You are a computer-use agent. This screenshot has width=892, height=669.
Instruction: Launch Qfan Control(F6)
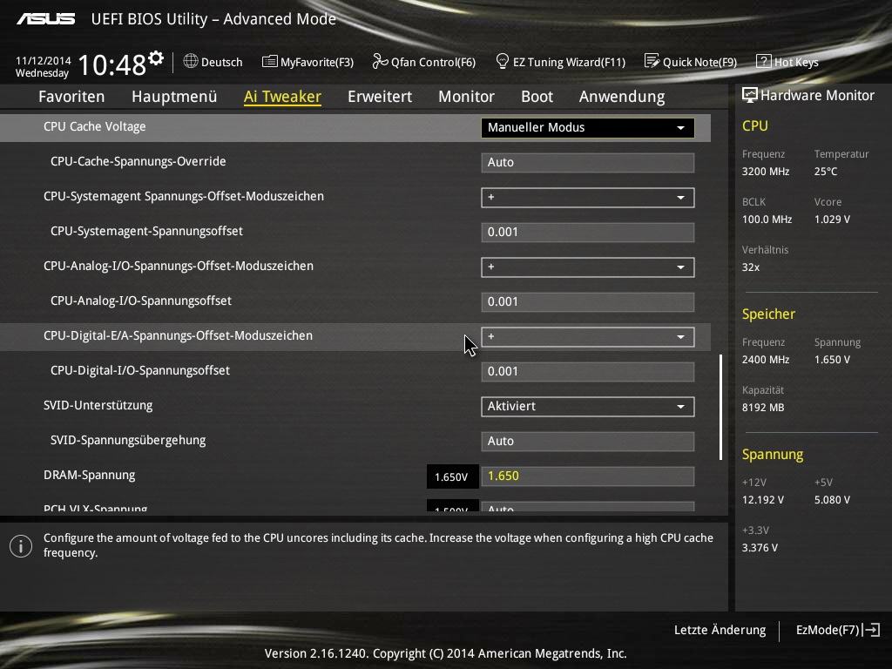tap(424, 62)
